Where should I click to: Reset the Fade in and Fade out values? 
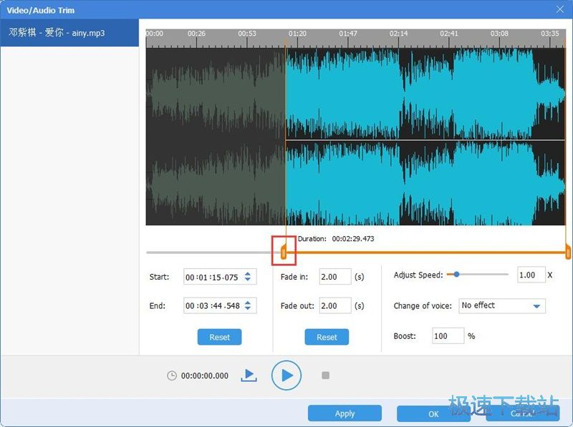[327, 336]
